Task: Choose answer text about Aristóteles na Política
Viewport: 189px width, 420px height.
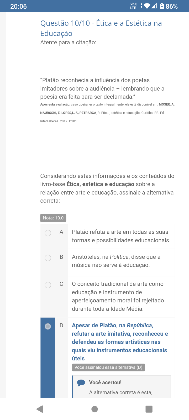Action: 116,261
